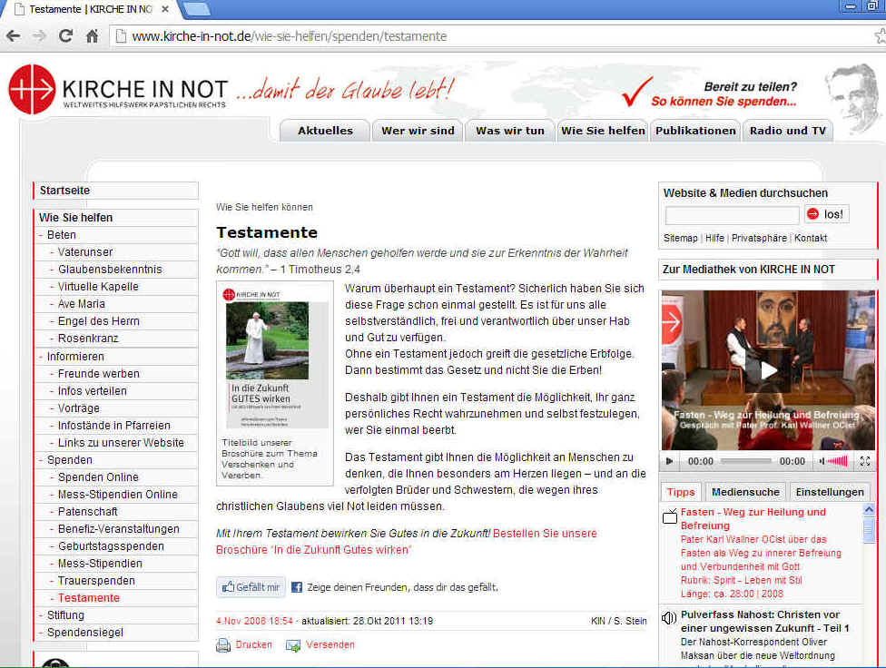Play the Mediathek video with center play arrow

point(768,370)
